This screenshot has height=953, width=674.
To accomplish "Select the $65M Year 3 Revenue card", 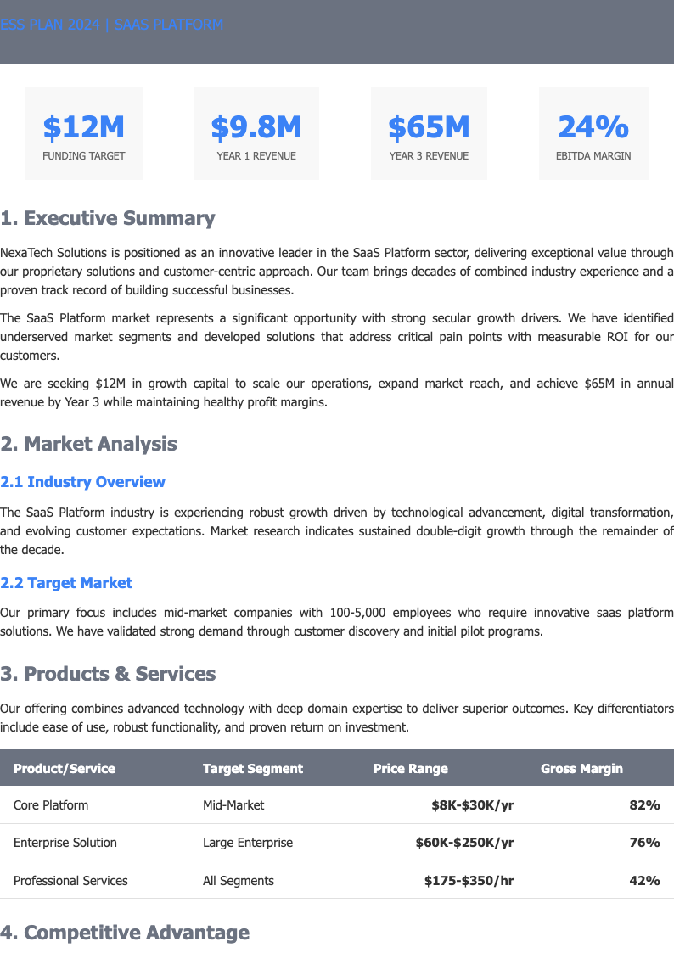I will [429, 133].
